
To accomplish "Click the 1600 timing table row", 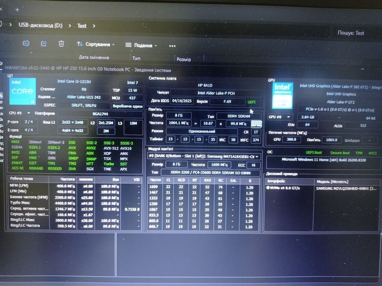I will click(203, 187).
